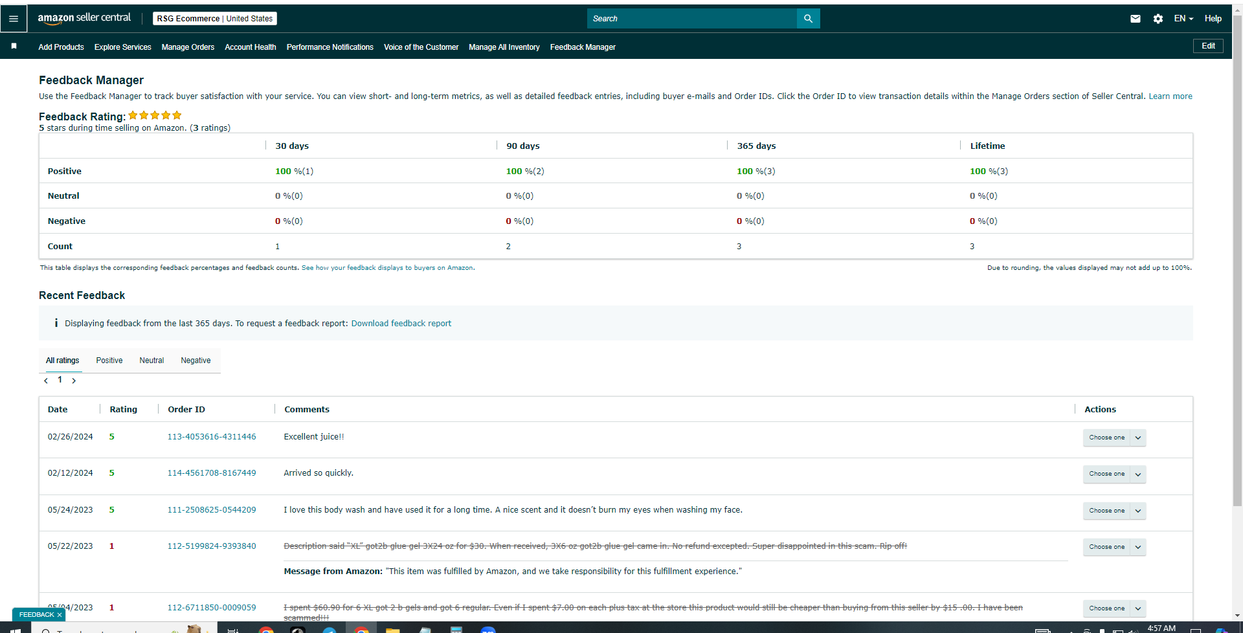Viewport: 1243px width, 633px height.
Task: Click the 'Excellent juice!!' comment
Action: [314, 437]
